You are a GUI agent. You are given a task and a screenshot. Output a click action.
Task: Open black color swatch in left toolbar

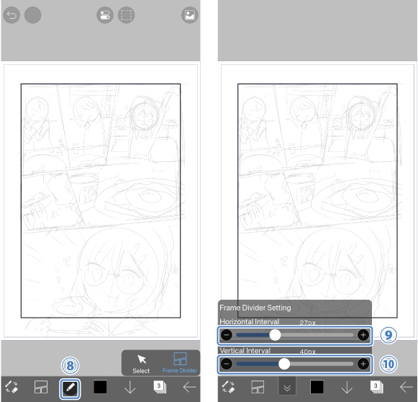pos(100,387)
